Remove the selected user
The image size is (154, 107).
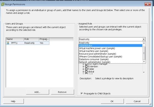pyautogui.click(x=62, y=92)
